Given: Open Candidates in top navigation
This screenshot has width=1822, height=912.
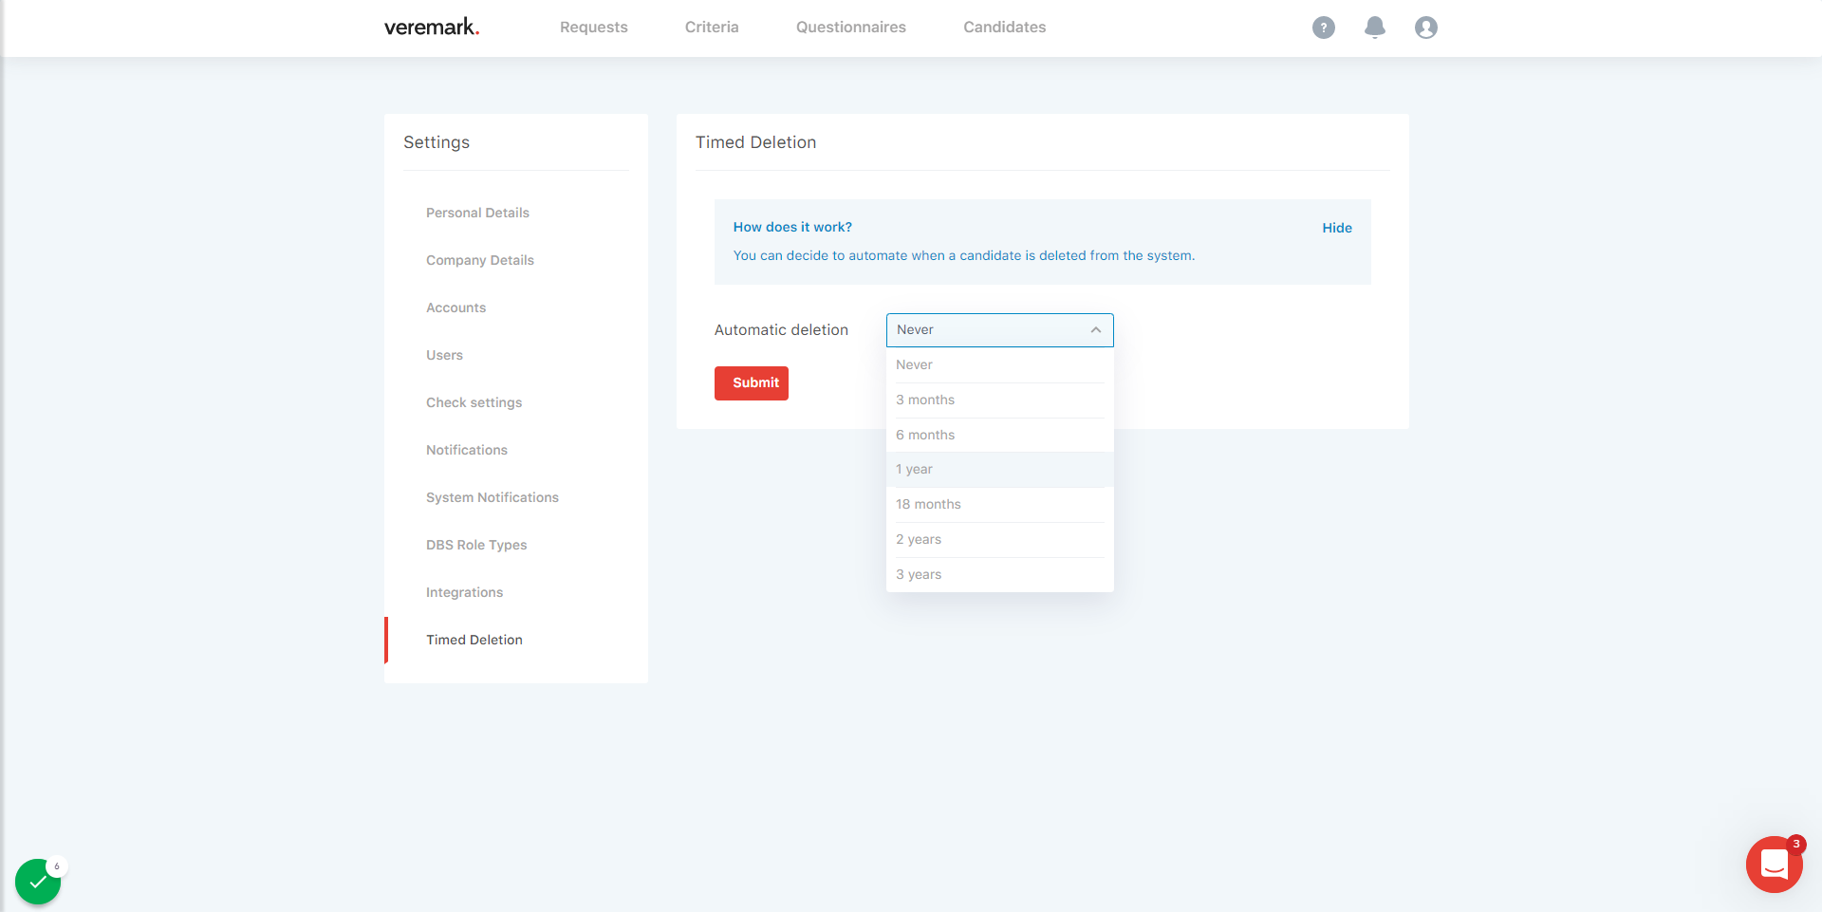Looking at the screenshot, I should pyautogui.click(x=1005, y=28).
